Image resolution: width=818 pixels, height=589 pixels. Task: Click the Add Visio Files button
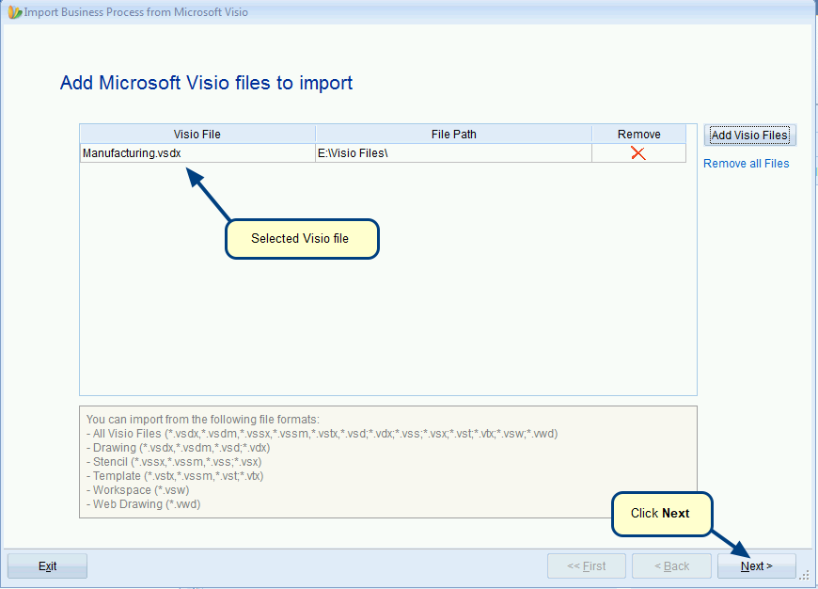click(x=749, y=135)
